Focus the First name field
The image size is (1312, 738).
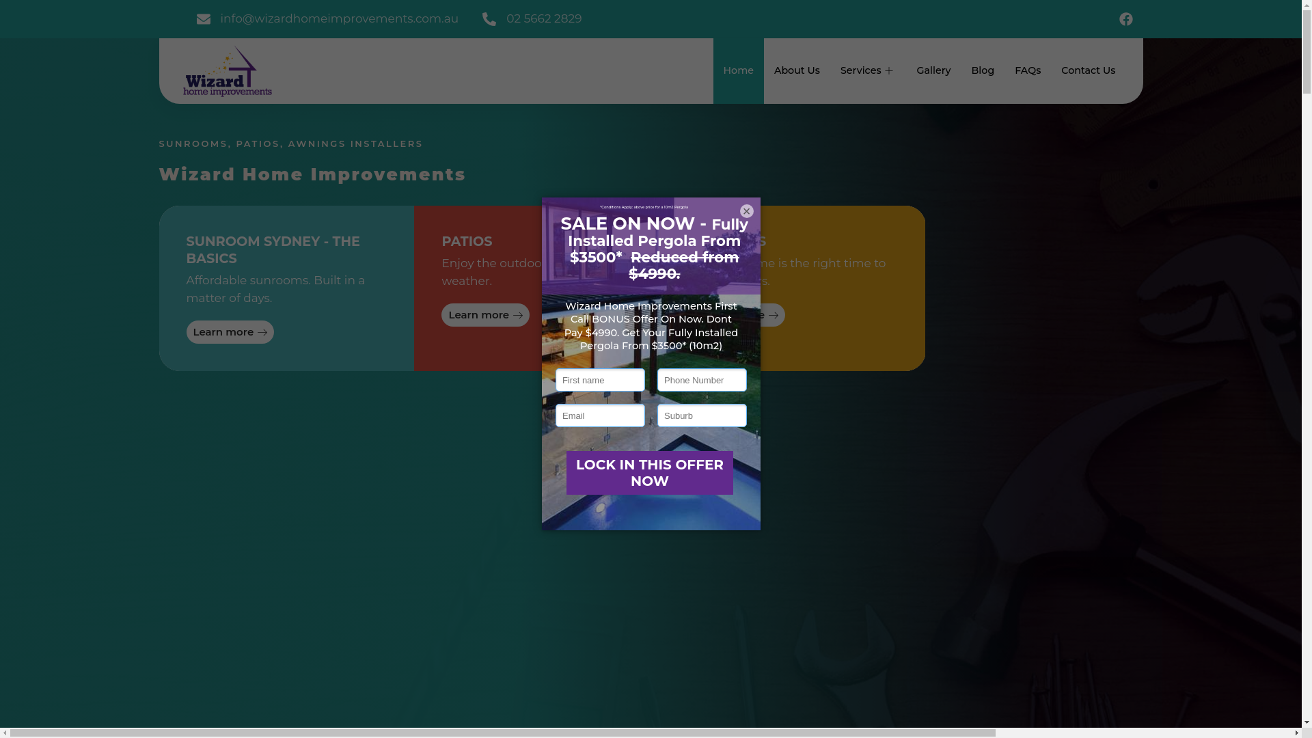(x=600, y=380)
